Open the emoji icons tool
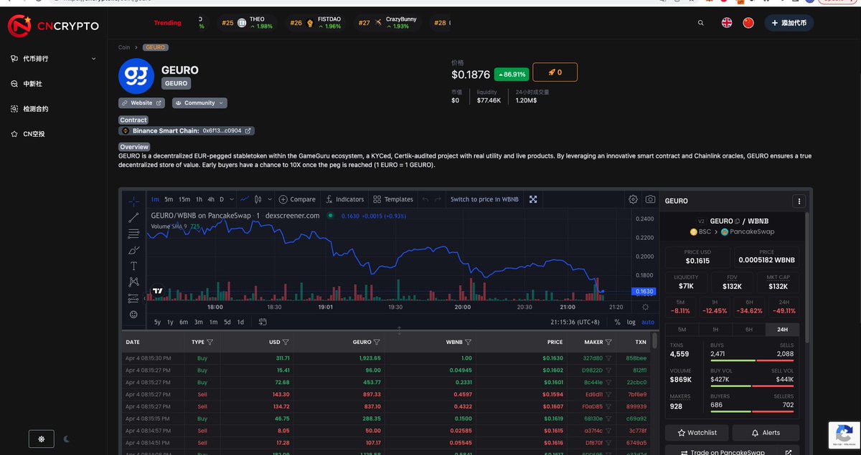Image resolution: width=861 pixels, height=455 pixels. click(x=133, y=315)
